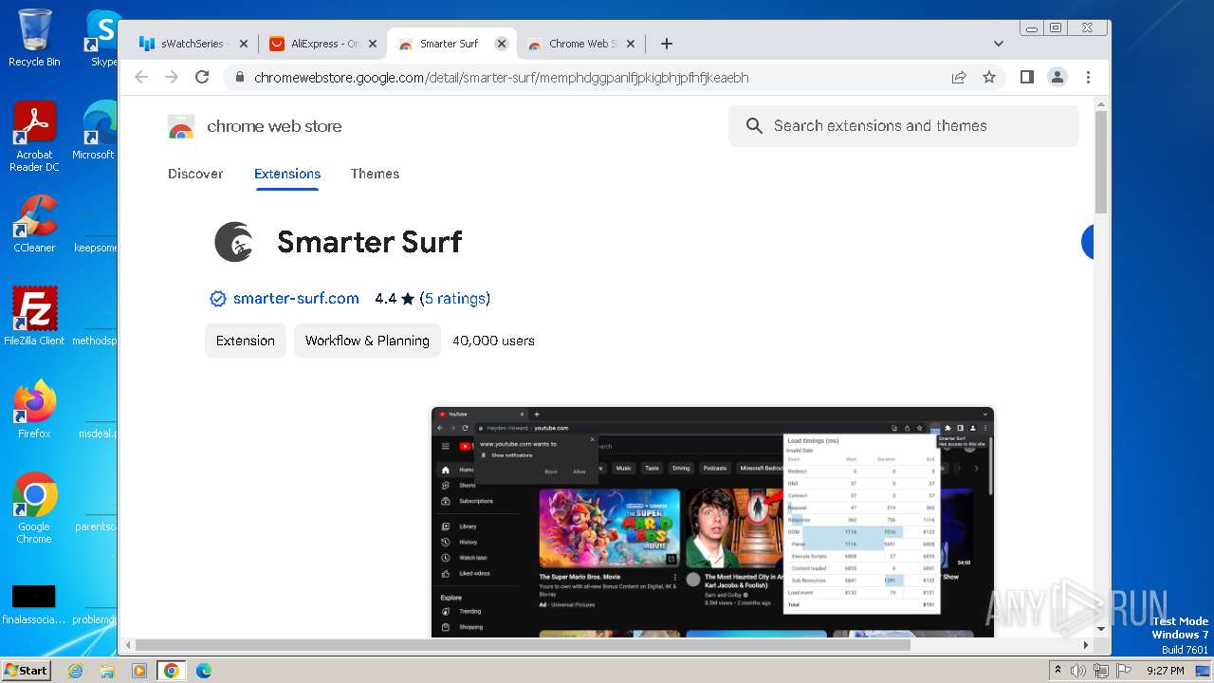Visit the smarter-surf.com publisher link
1214x683 pixels.
(x=296, y=299)
